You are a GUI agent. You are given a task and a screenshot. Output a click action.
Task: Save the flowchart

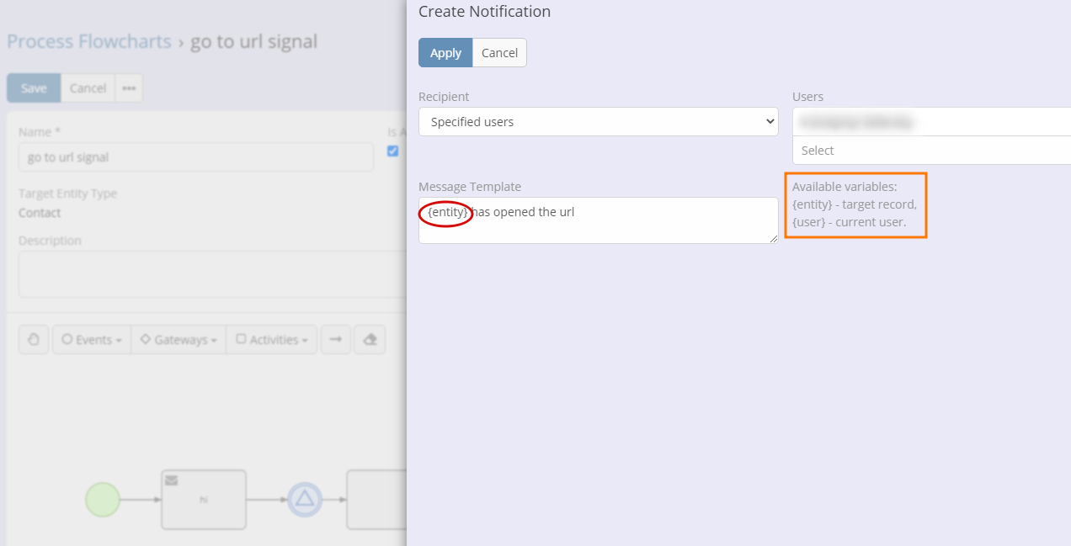pyautogui.click(x=34, y=88)
